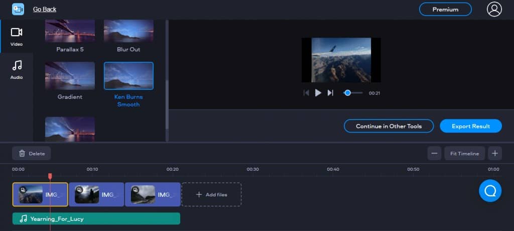Click the Parallax 5 effect label
Screen dimensions: 514x231
pyautogui.click(x=70, y=50)
